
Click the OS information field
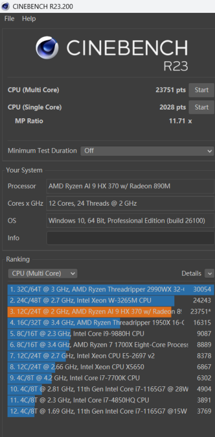coord(131,221)
